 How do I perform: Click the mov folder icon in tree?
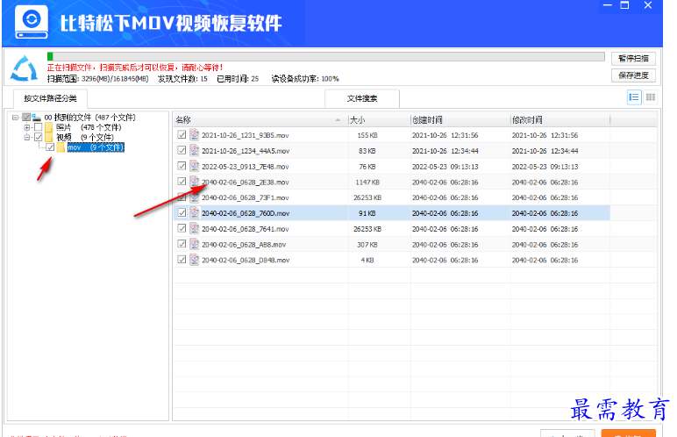pos(61,147)
